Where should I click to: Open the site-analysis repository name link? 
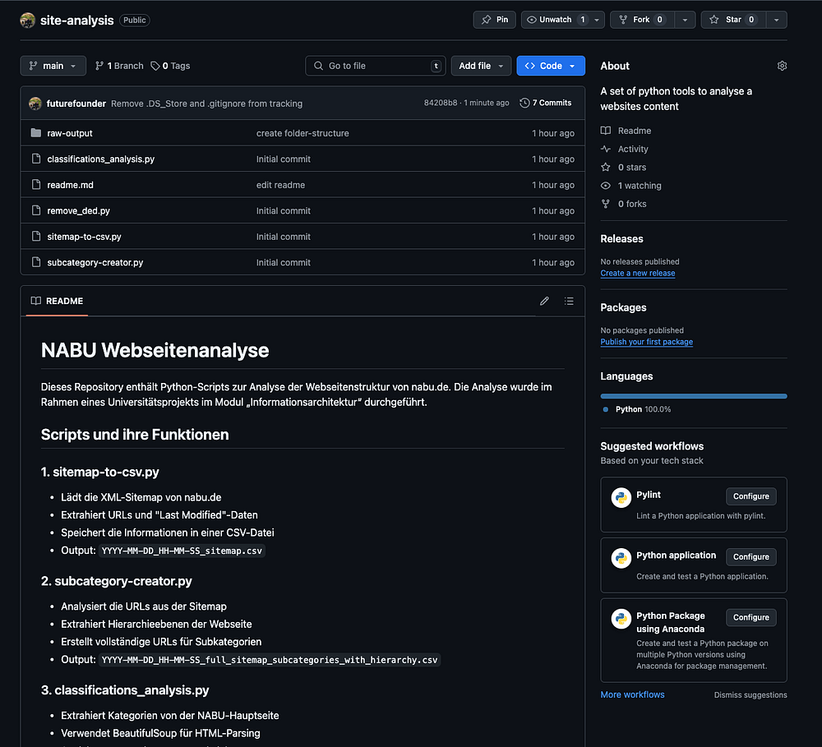[x=76, y=20]
